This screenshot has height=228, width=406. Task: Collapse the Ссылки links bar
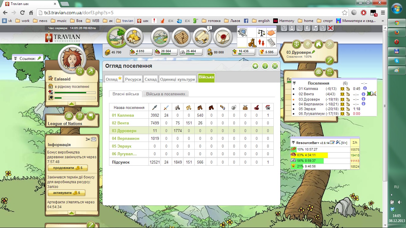coord(15,58)
